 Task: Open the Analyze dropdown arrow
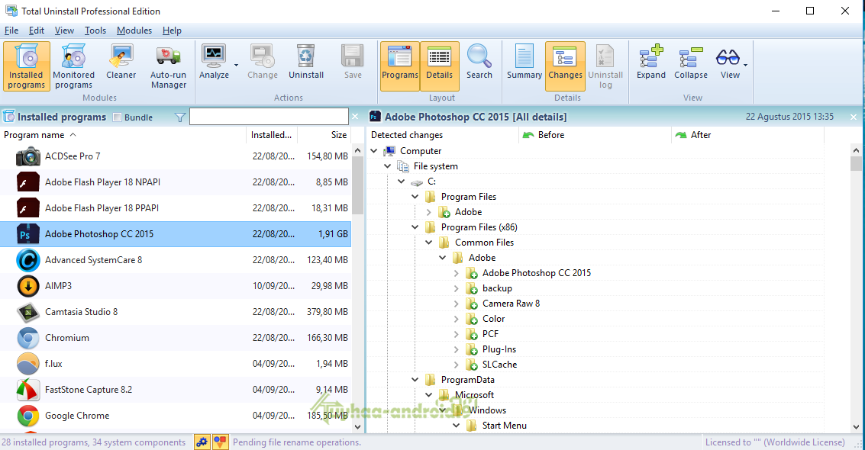(236, 66)
